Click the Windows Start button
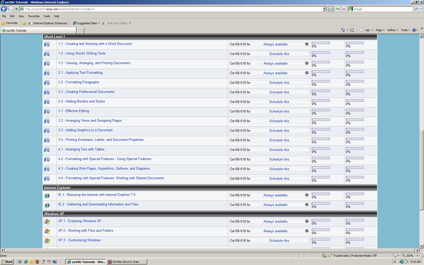This screenshot has width=424, height=265. coord(7,262)
